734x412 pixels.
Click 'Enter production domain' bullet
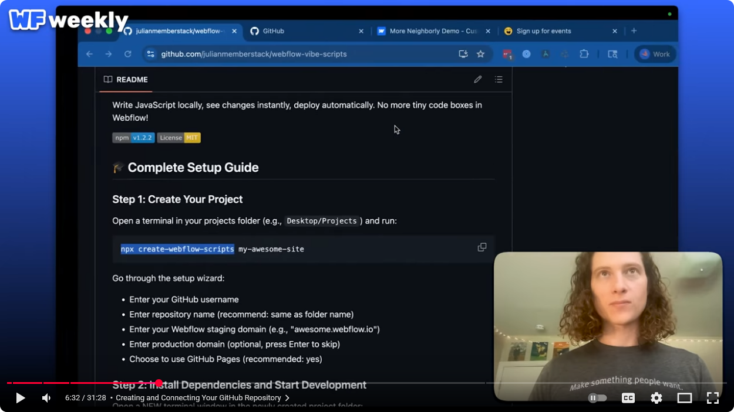pos(234,344)
